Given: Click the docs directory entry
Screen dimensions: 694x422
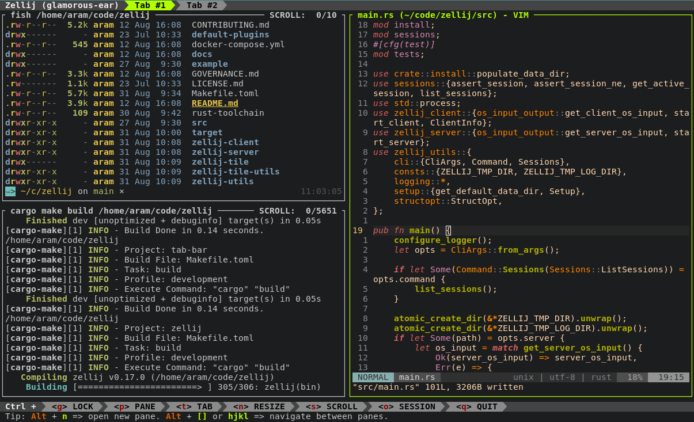Looking at the screenshot, I should (x=202, y=54).
